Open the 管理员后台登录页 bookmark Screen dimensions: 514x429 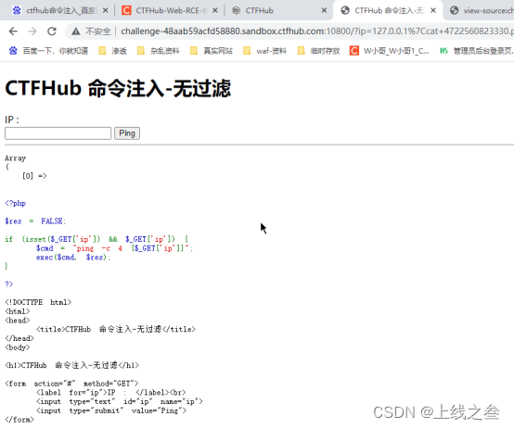[x=477, y=51]
